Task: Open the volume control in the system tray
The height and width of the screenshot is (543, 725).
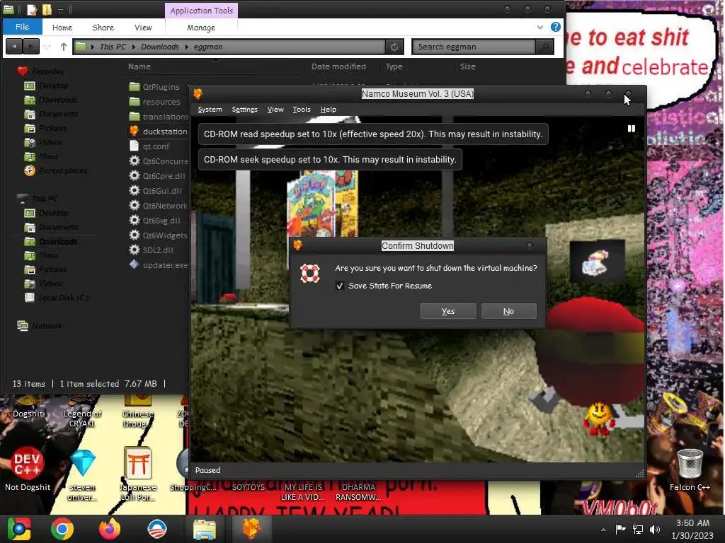Action: point(655,529)
